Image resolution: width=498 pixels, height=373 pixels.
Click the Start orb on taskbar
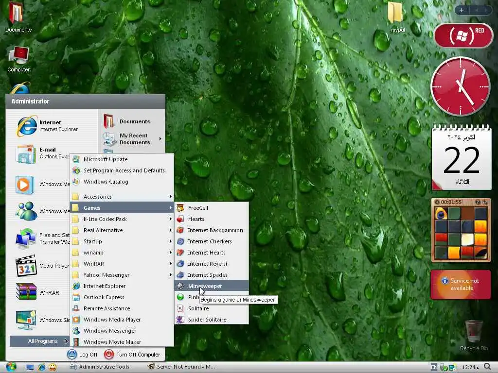[11, 367]
